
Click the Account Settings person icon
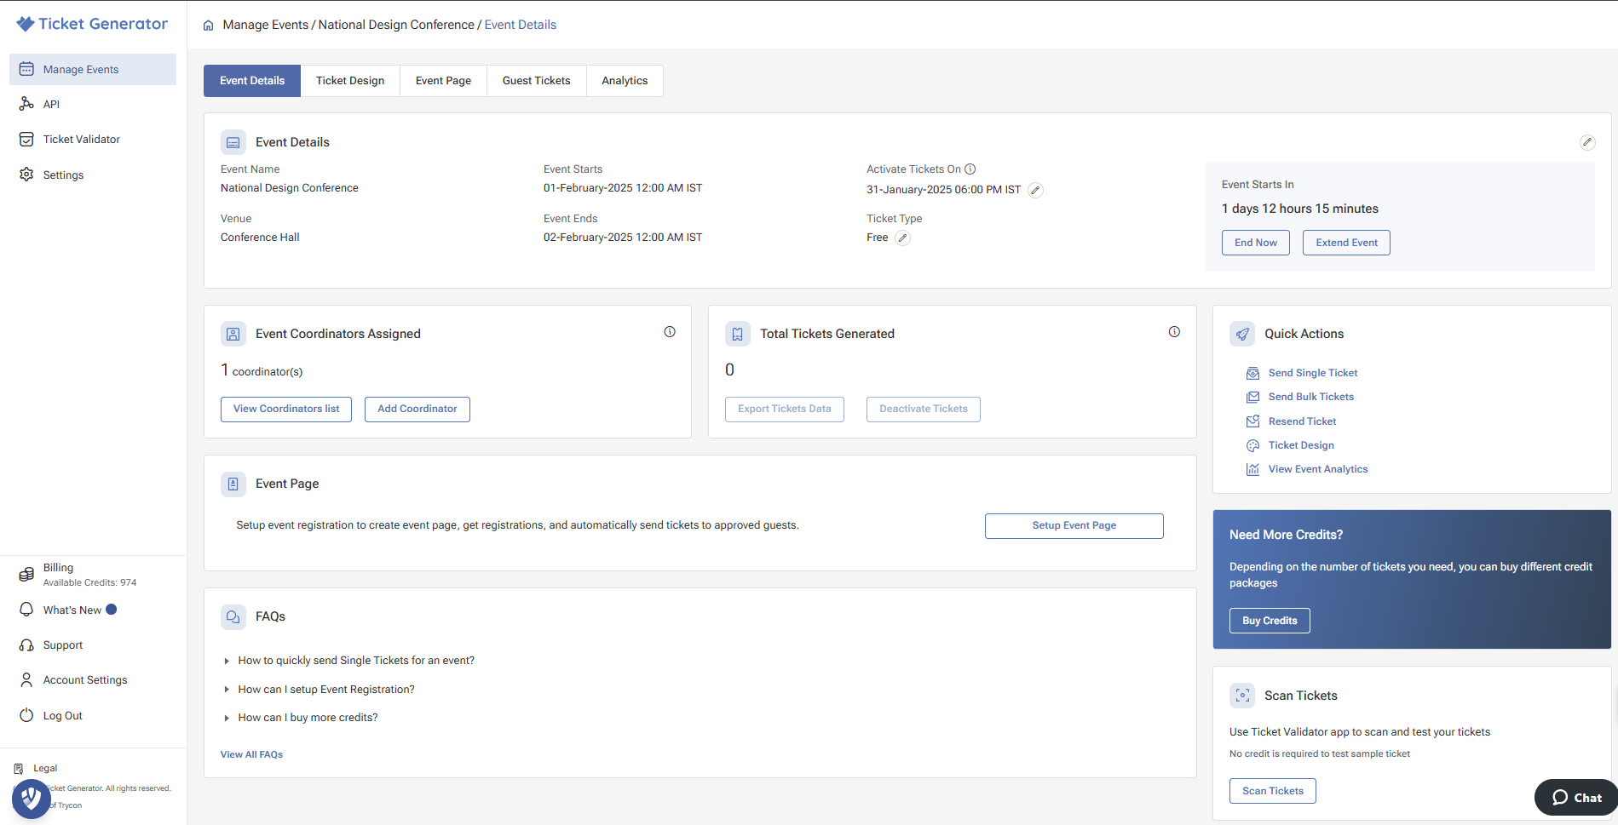(x=26, y=679)
